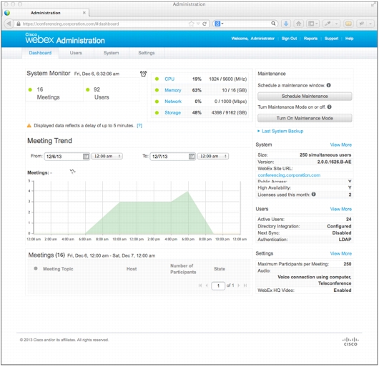Click info icon beside Turn Maintenance Mode

[x=329, y=107]
